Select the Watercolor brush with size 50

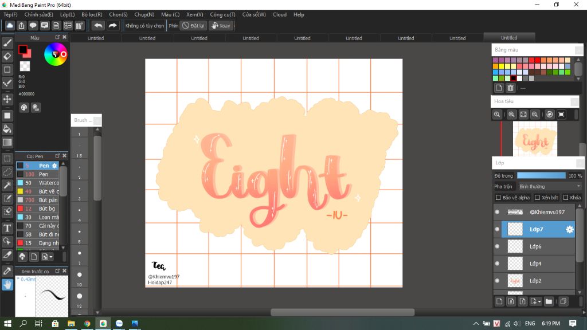(38, 183)
